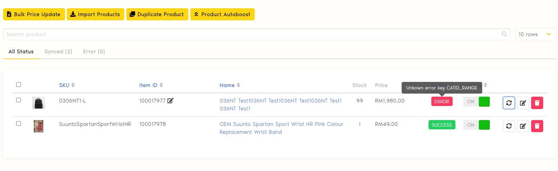Edit the Suunto Spartan wrist band product
Viewport: 558px width, 171px height.
523,126
